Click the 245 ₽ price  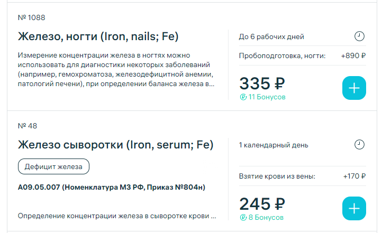click(x=262, y=204)
